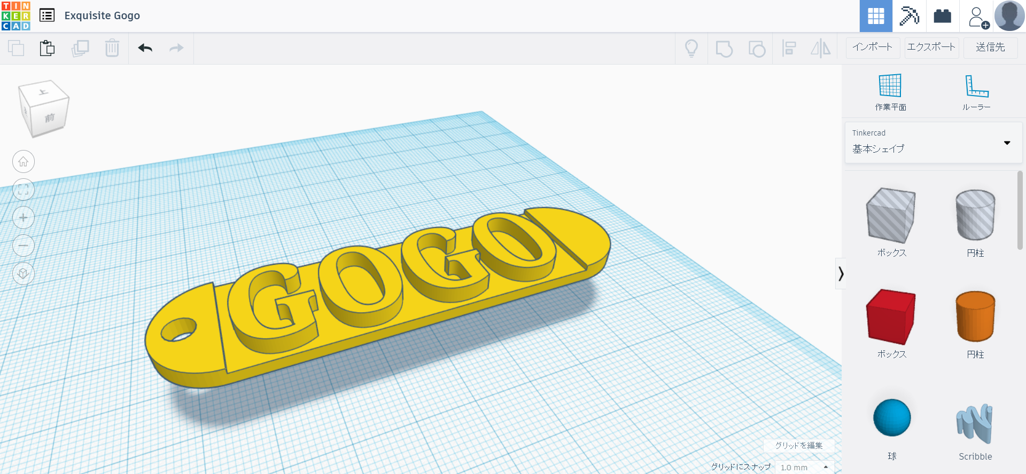Click the align tool icon
The width and height of the screenshot is (1026, 474).
[789, 48]
